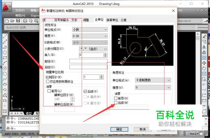Select the Move tool
This screenshot has width=210, height=138.
click(204, 63)
